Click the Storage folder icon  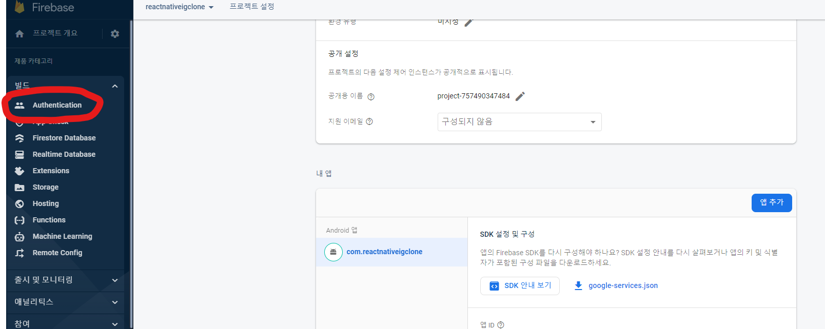coord(19,187)
